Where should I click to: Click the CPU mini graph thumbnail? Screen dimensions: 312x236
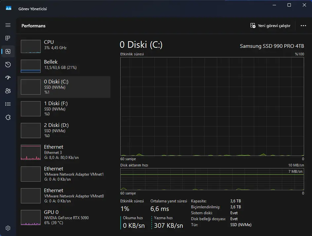point(31,46)
